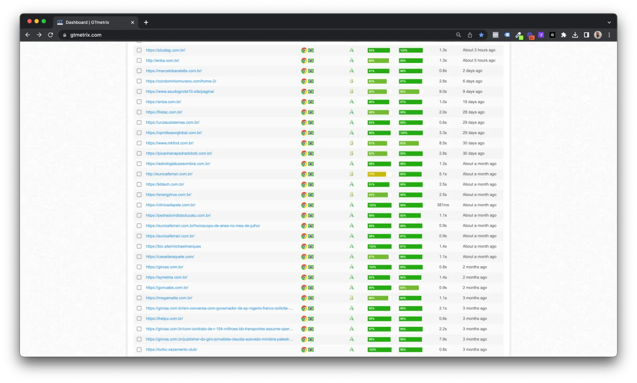Image resolution: width=637 pixels, height=383 pixels.
Task: Open the clinicadepele.com.br link
Action: point(171,205)
